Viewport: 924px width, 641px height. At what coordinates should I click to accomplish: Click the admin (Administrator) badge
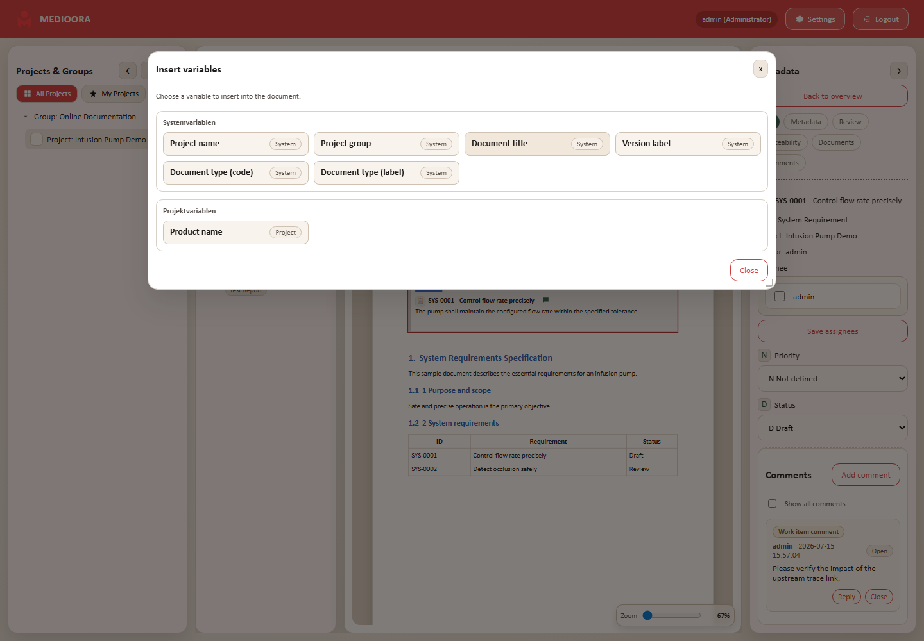pyautogui.click(x=737, y=19)
